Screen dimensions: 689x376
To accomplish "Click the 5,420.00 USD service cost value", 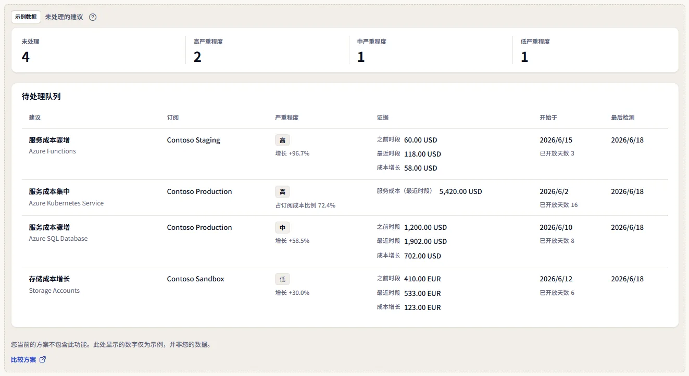I will pyautogui.click(x=461, y=191).
